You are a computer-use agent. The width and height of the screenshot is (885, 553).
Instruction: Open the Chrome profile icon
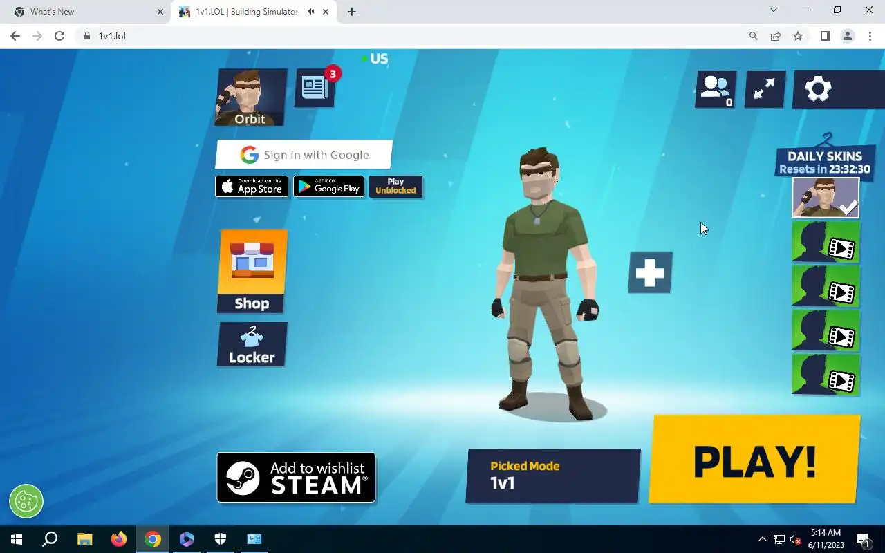pyautogui.click(x=848, y=36)
